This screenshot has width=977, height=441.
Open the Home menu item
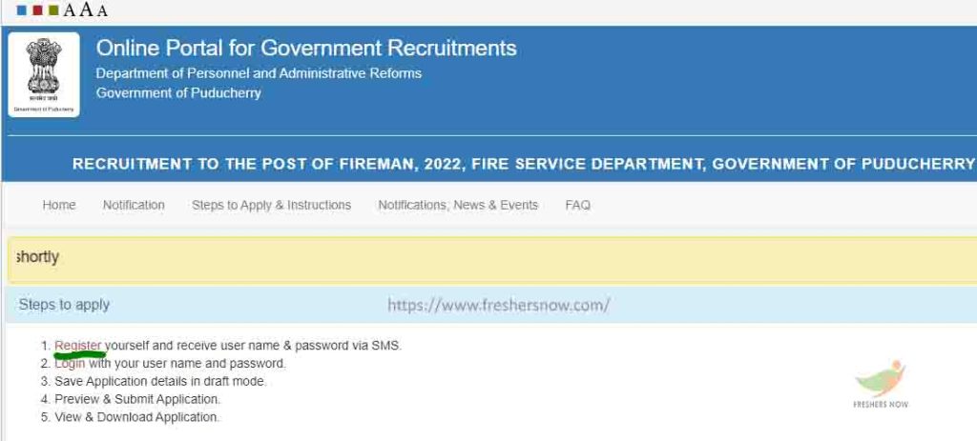(59, 205)
